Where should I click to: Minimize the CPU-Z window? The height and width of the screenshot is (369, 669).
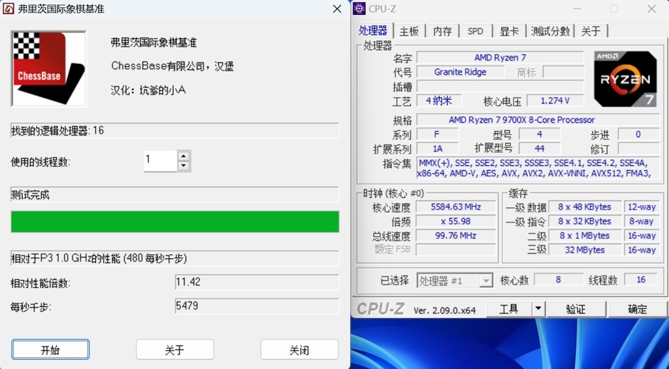(576, 9)
